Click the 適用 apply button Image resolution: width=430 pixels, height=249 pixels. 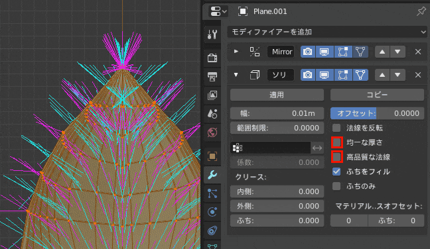[277, 95]
